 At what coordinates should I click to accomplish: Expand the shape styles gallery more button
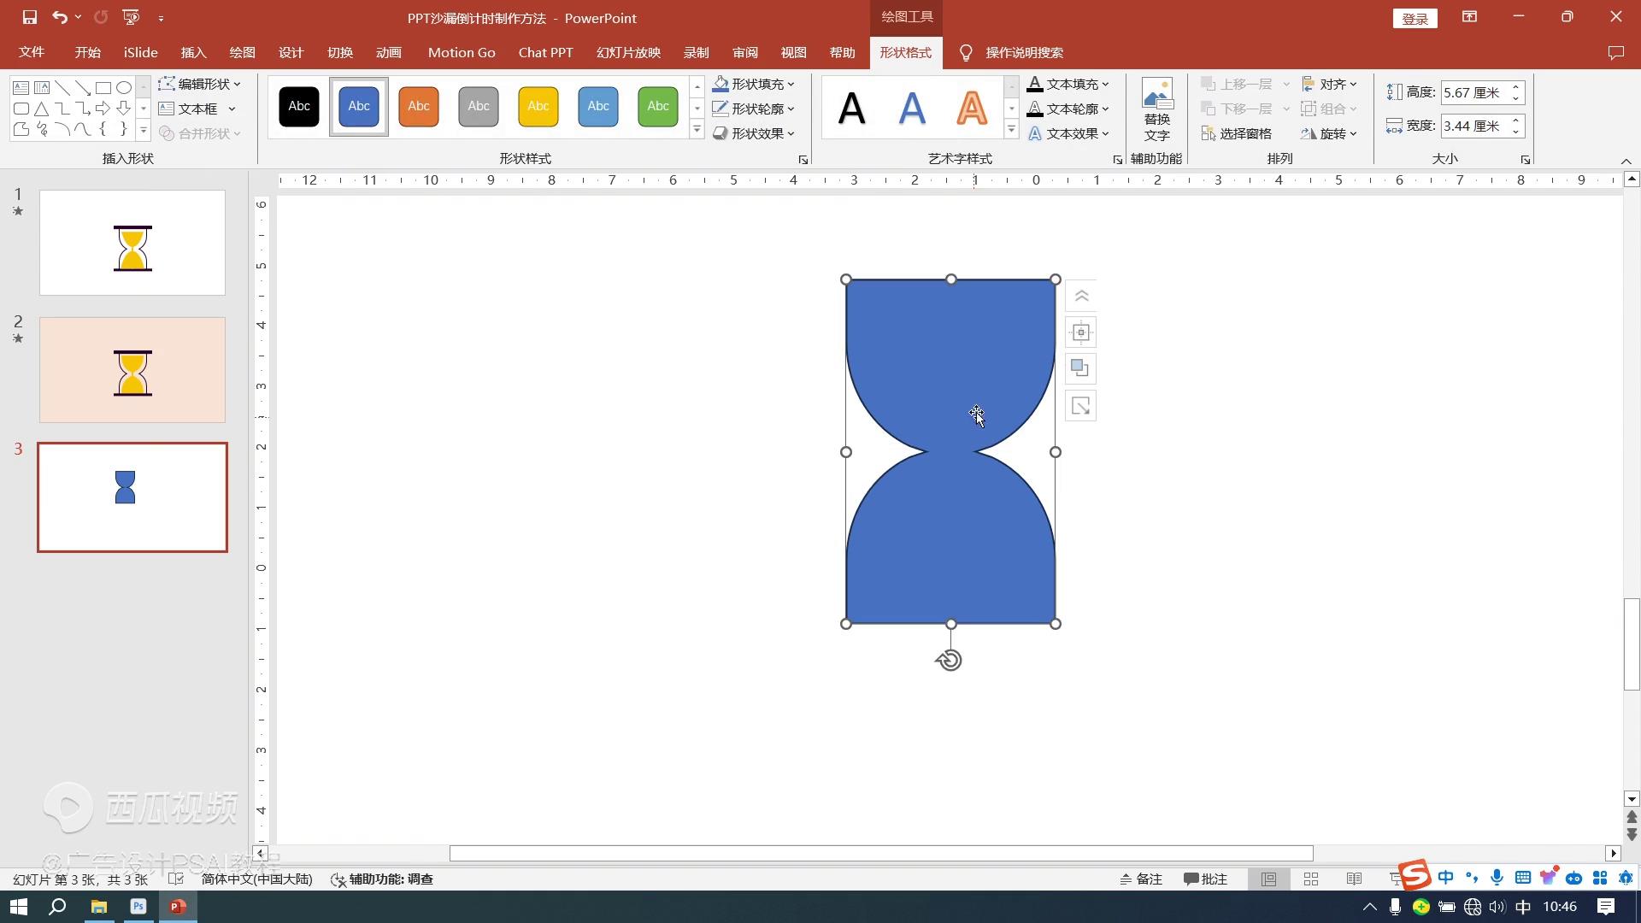pos(697,130)
